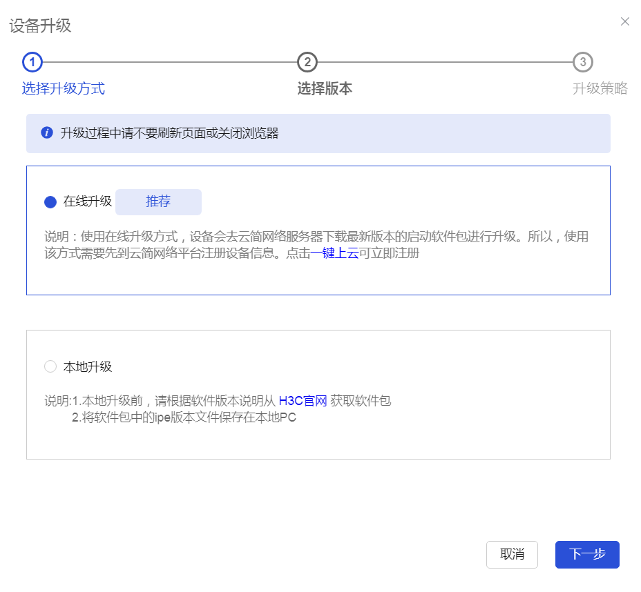This screenshot has height=592, width=641.
Task: Close the 设备升级 dialog with the X icon
Action: pos(624,21)
